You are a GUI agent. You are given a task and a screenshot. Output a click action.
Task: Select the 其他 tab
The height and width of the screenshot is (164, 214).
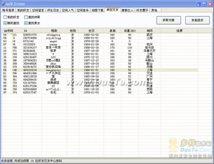tap(154, 11)
